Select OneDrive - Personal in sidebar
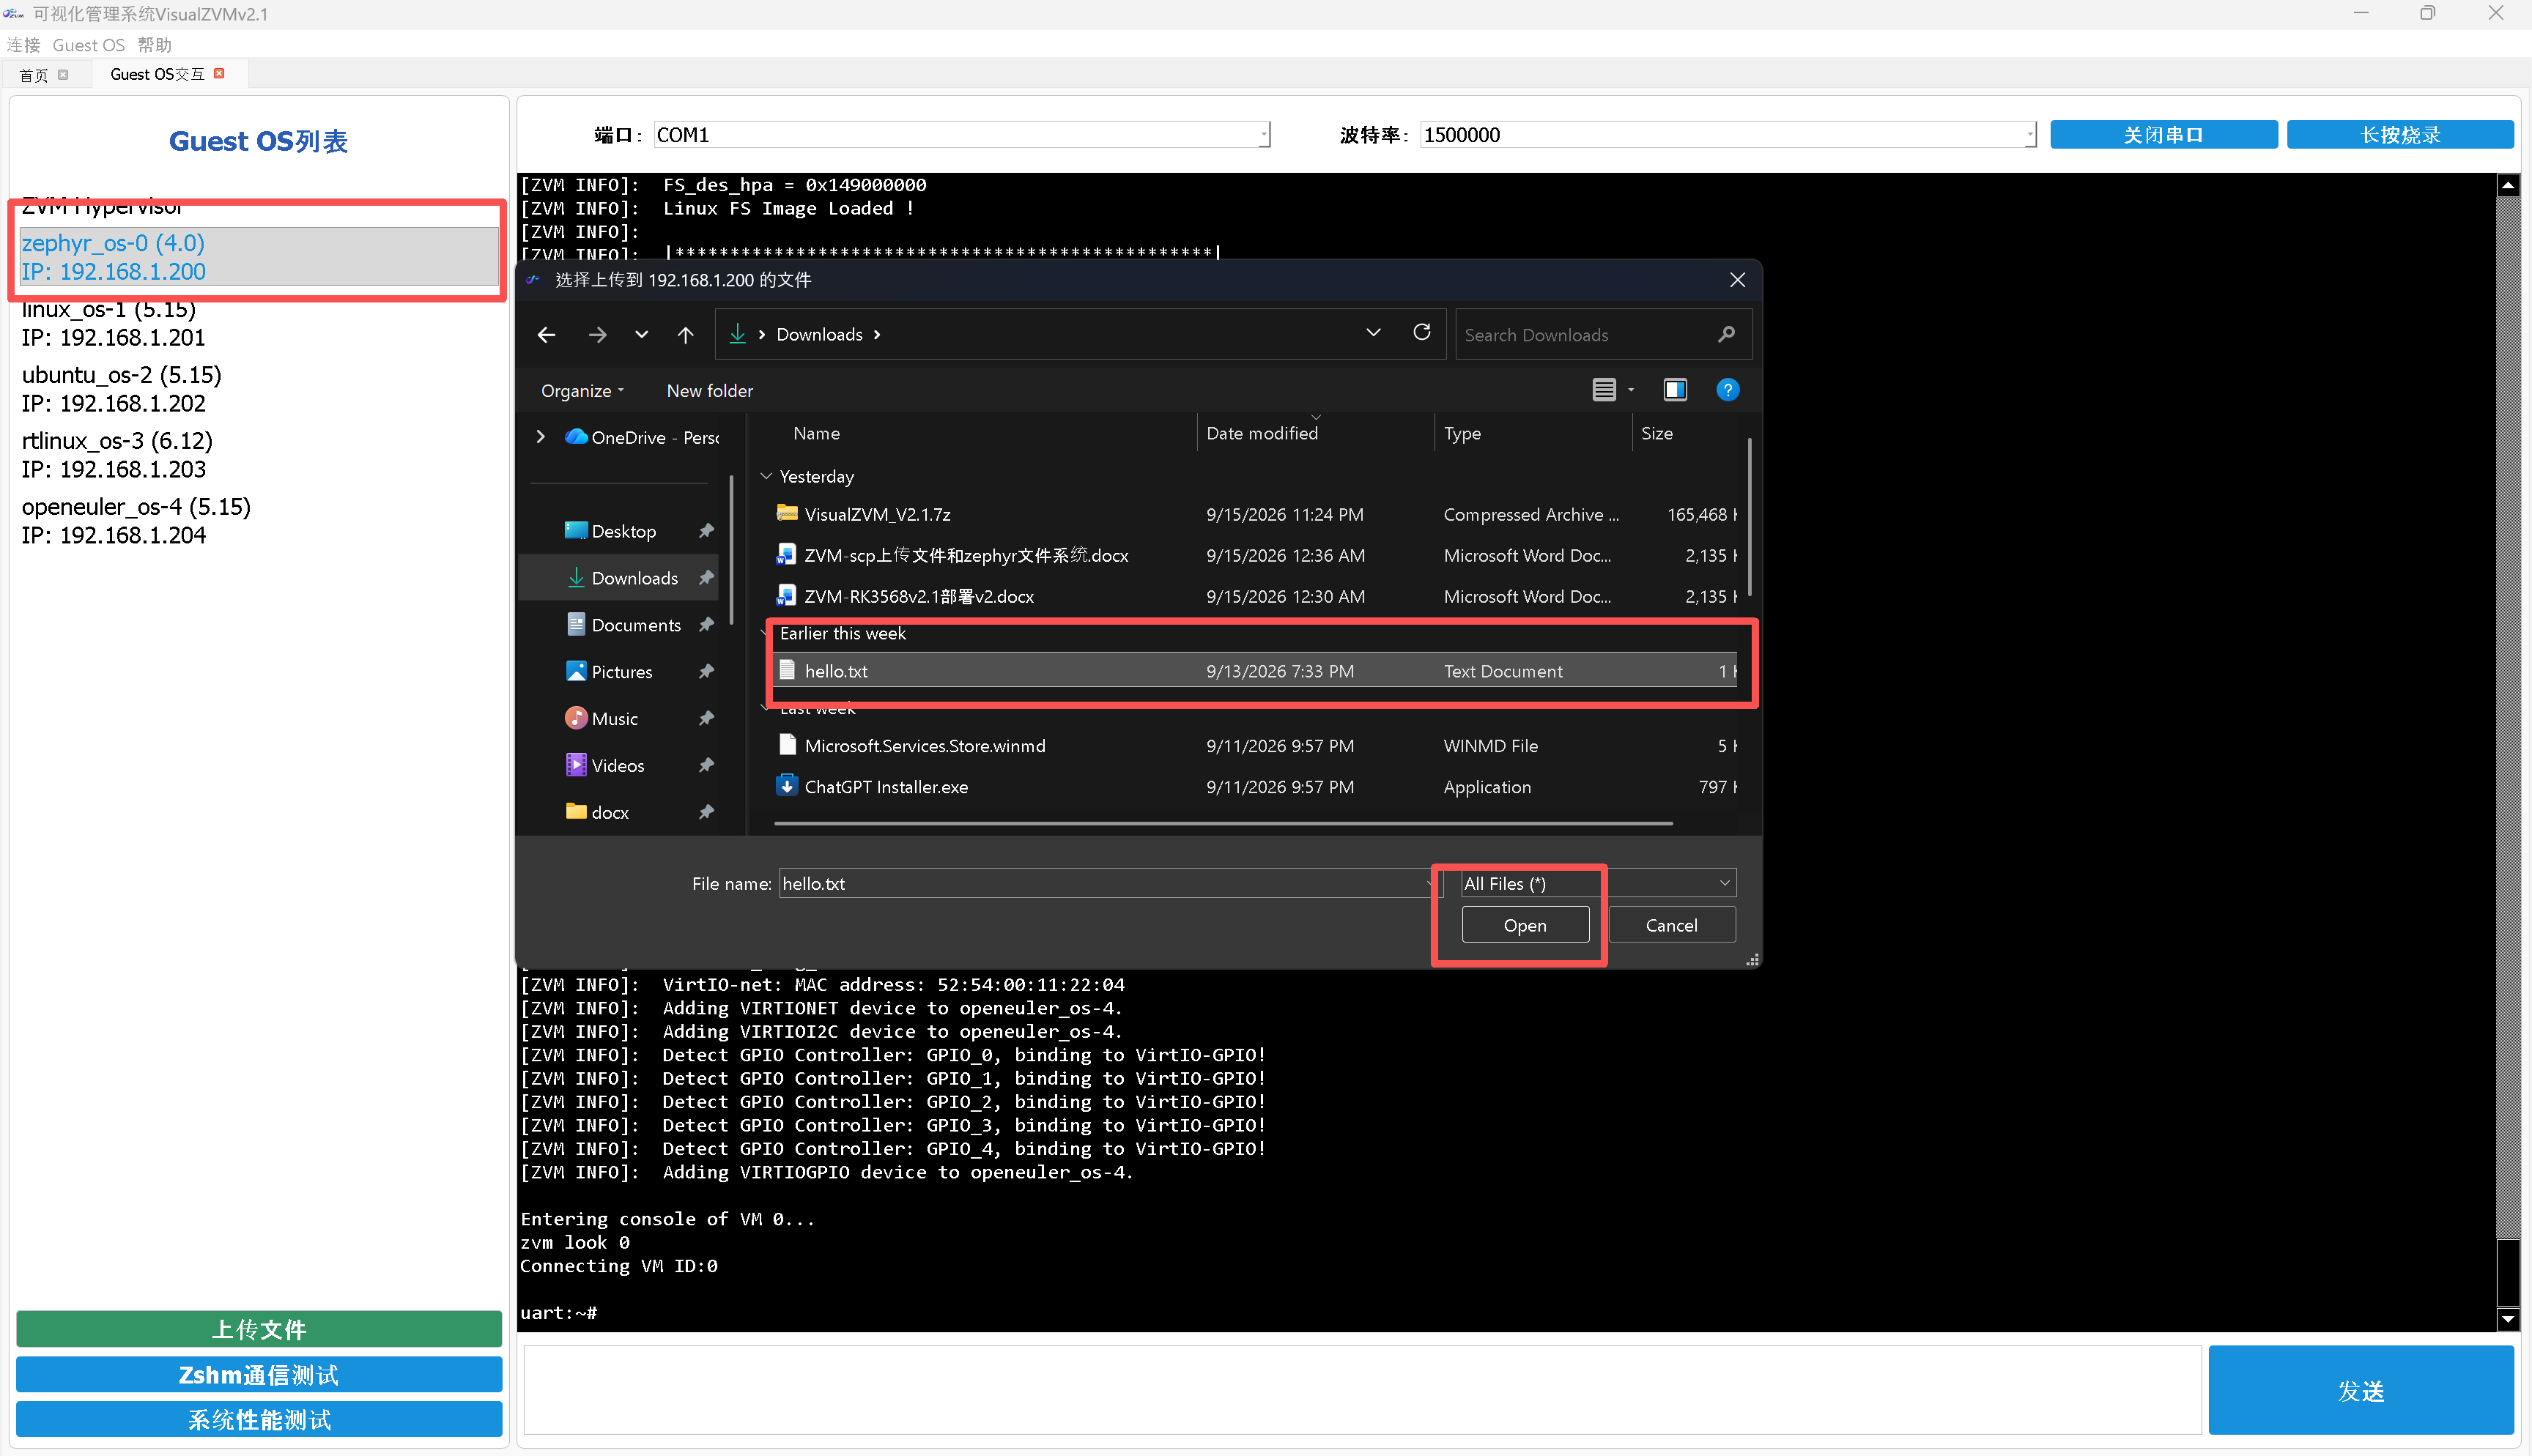This screenshot has width=2532, height=1456. coord(642,437)
